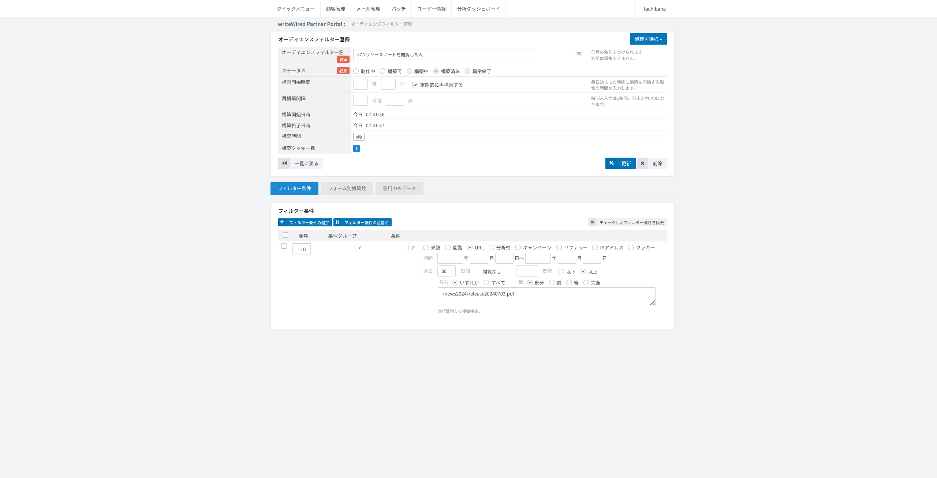The width and height of the screenshot is (937, 478).
Task: Select the 部分 match radio
Action: point(530,283)
